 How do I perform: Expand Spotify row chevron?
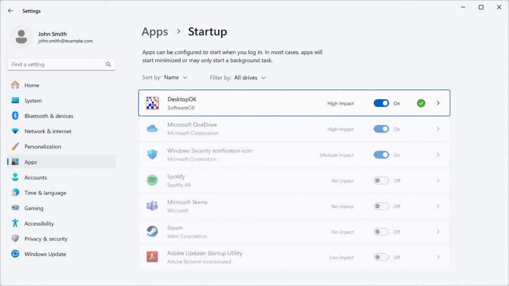point(438,180)
